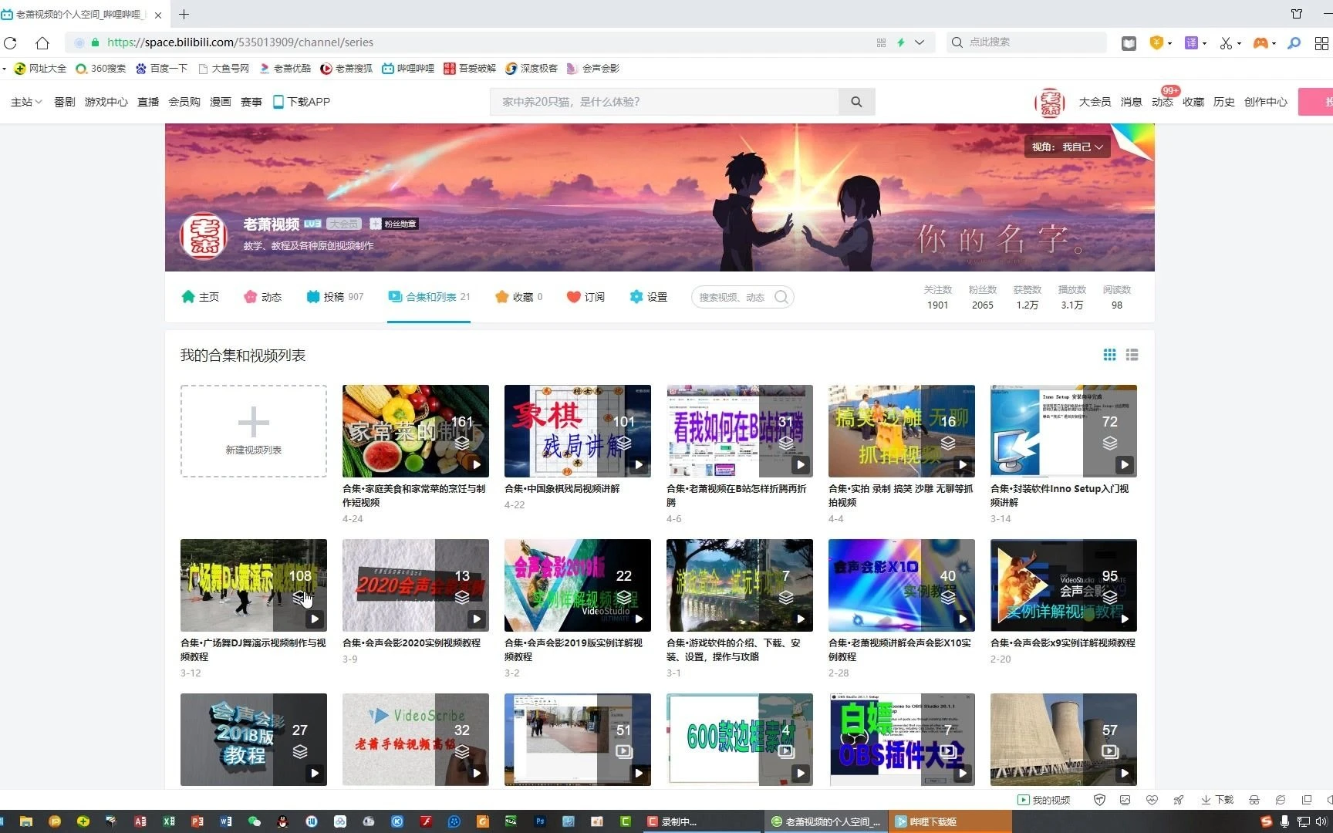Open the 设置 tab
The width and height of the screenshot is (1333, 833).
coord(648,297)
